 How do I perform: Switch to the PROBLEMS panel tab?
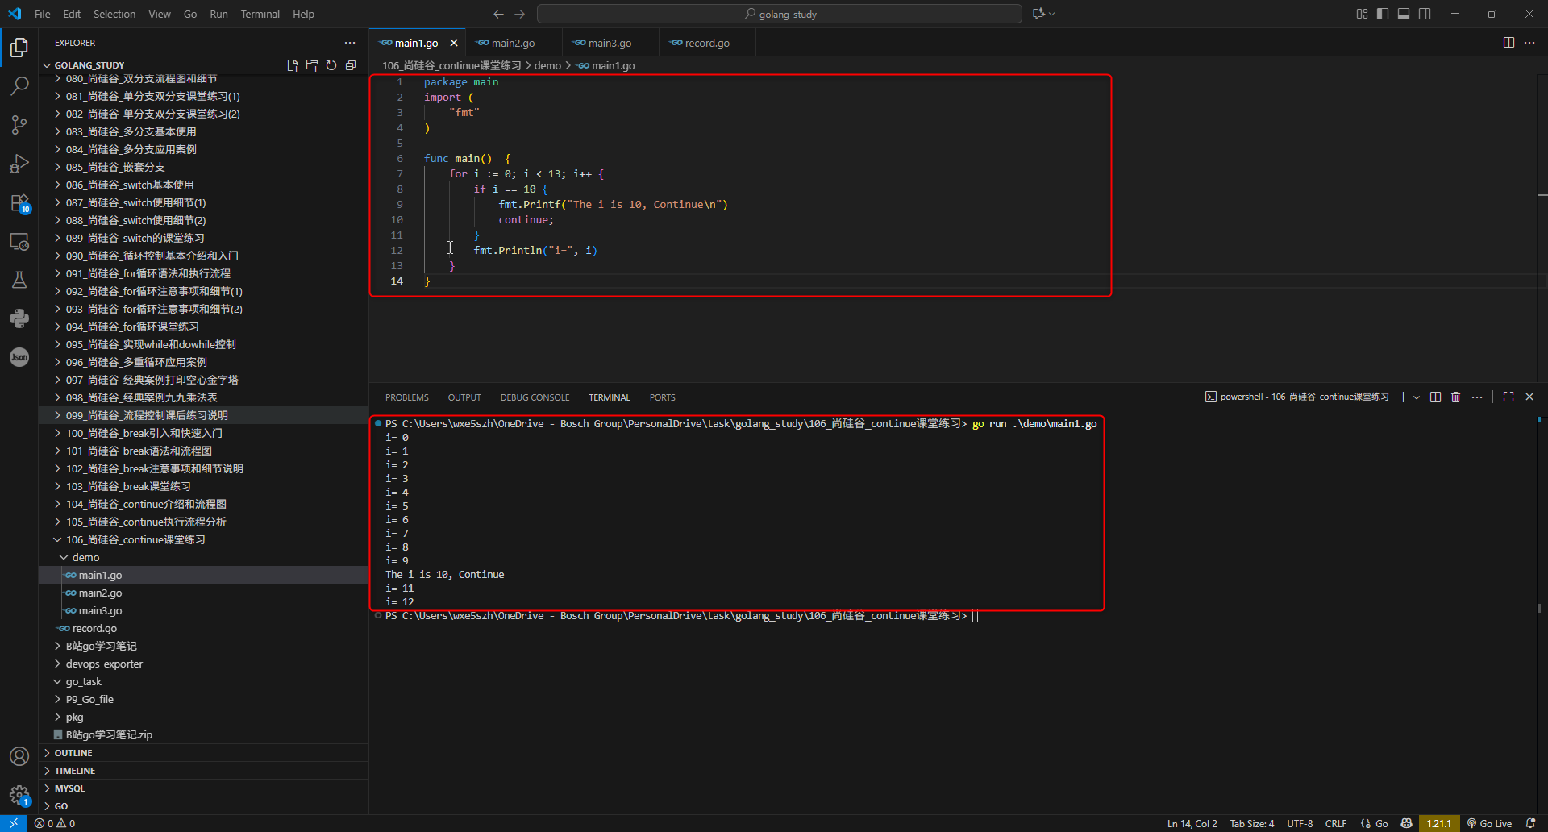pyautogui.click(x=407, y=397)
